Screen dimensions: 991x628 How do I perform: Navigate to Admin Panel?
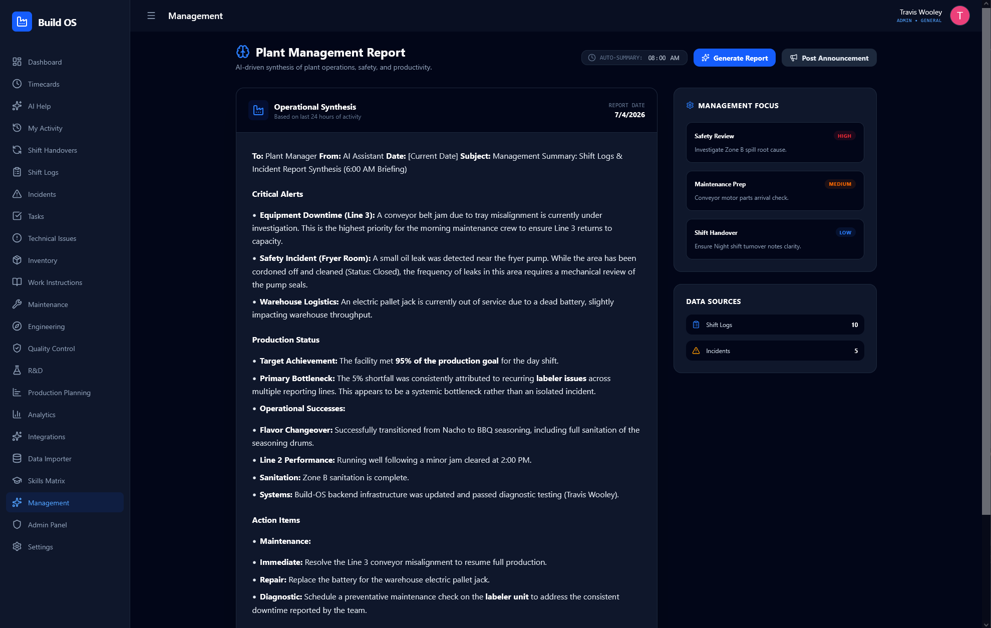tap(65, 524)
